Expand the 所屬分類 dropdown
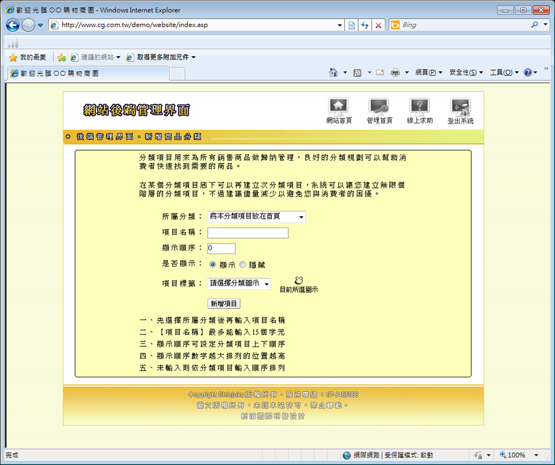Viewport: 555px width, 465px height. 256,217
